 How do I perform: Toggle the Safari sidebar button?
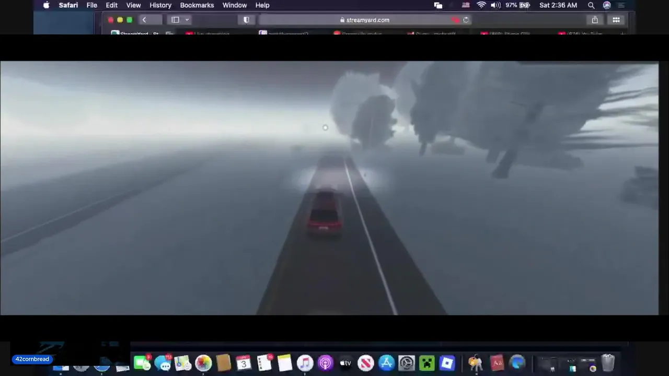pyautogui.click(x=175, y=20)
